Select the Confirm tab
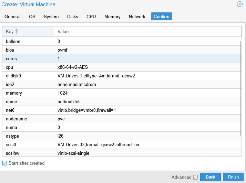Viewport: 246px width, 183px height. (x=161, y=17)
